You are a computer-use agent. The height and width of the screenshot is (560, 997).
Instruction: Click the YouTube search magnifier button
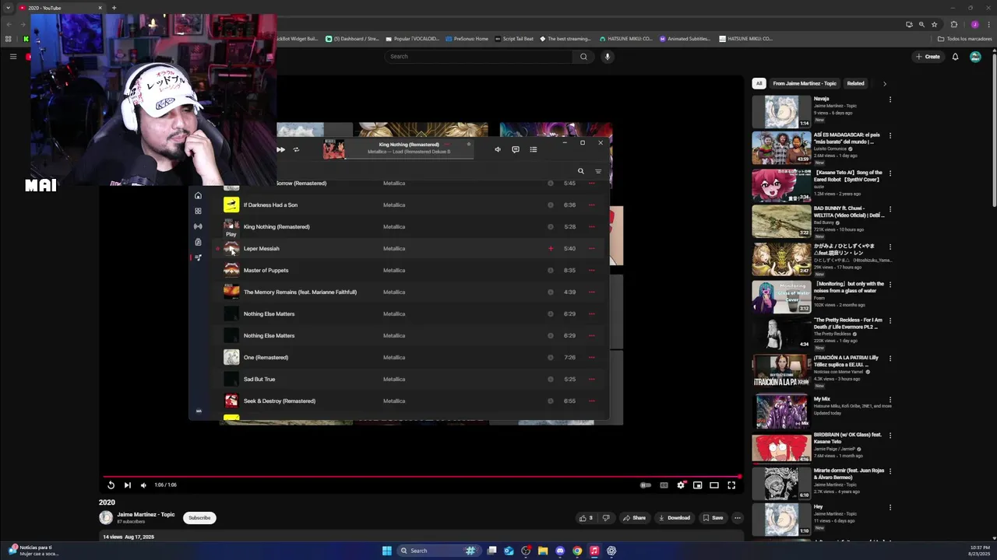pos(583,57)
